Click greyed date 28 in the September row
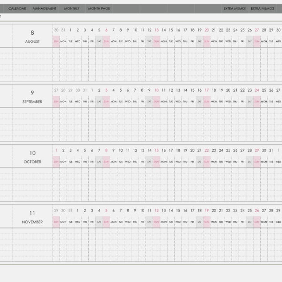The height and width of the screenshot is (282, 282). pos(63,90)
